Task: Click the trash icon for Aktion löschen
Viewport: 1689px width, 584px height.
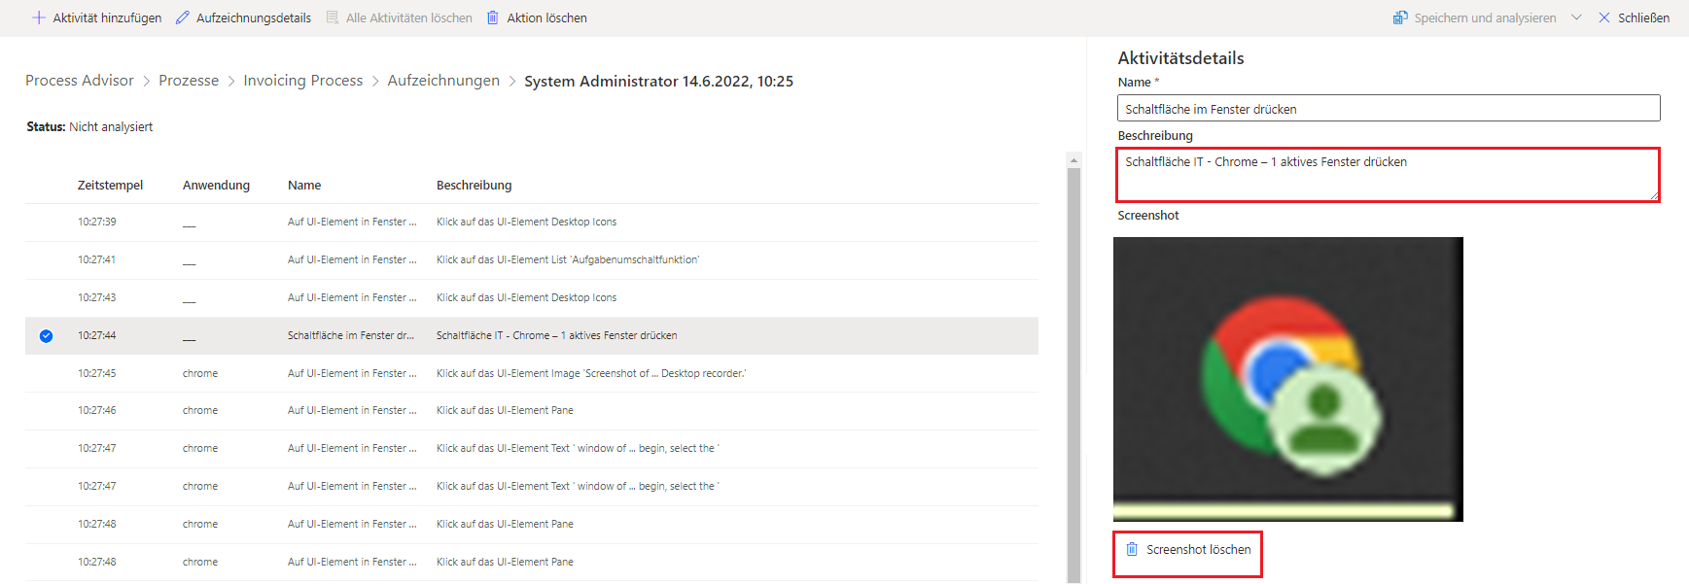Action: click(493, 17)
